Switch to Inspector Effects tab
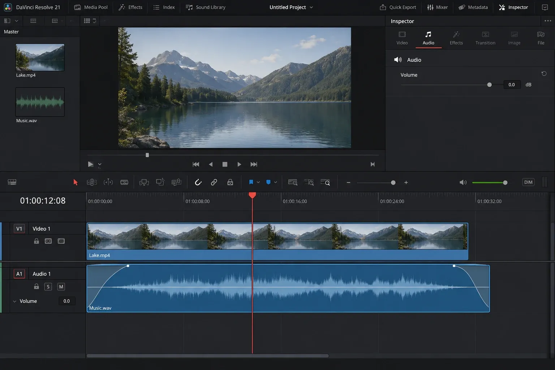This screenshot has width=555, height=370. click(x=456, y=38)
